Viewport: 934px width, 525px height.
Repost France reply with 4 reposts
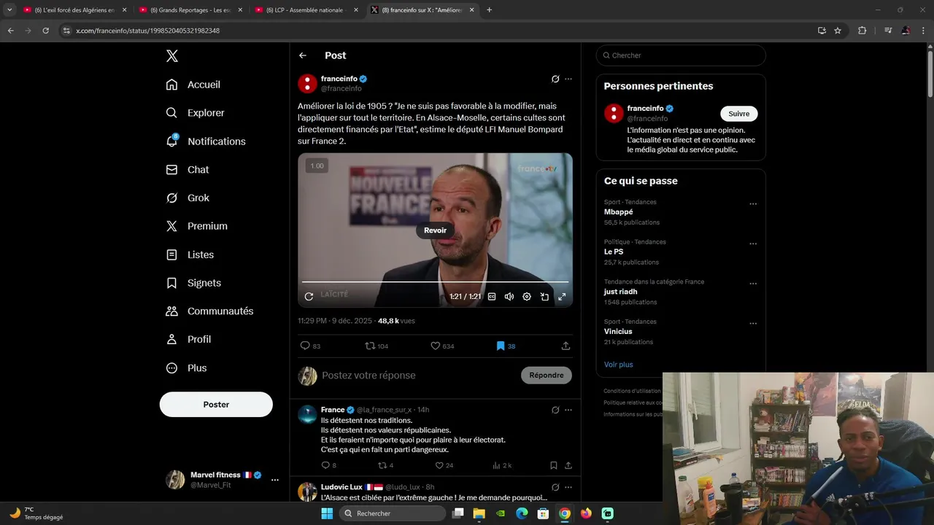coord(385,465)
